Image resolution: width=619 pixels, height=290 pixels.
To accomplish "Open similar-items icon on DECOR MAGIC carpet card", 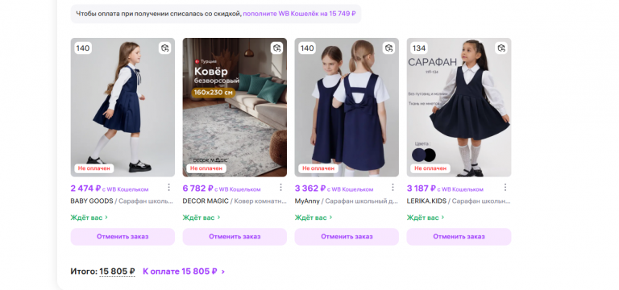I will 276,48.
